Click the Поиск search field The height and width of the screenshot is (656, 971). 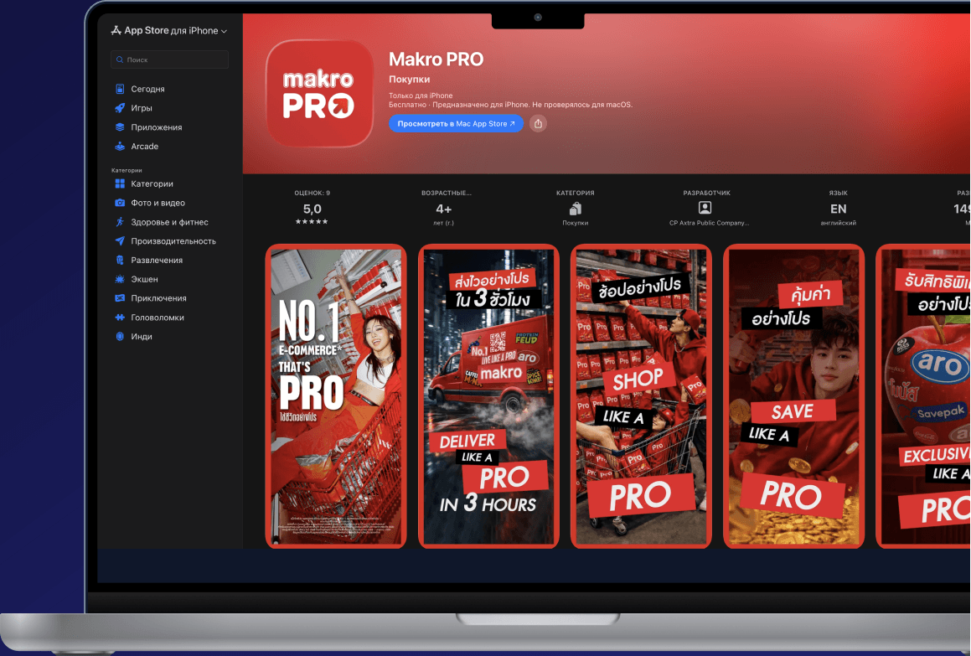point(170,59)
